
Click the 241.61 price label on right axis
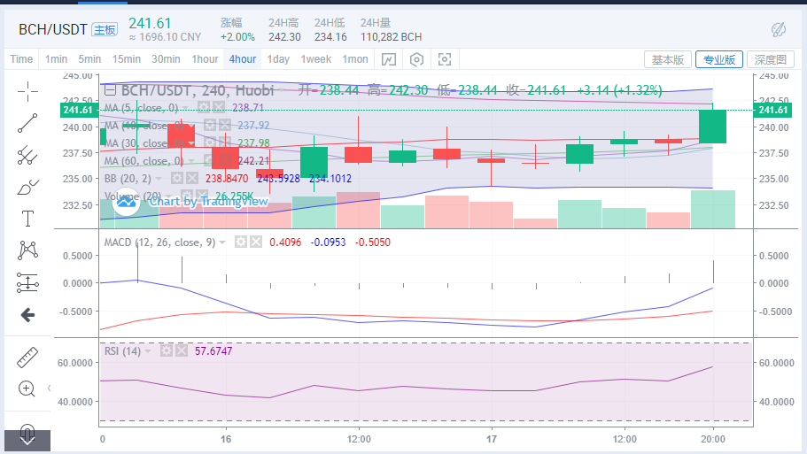[x=772, y=110]
